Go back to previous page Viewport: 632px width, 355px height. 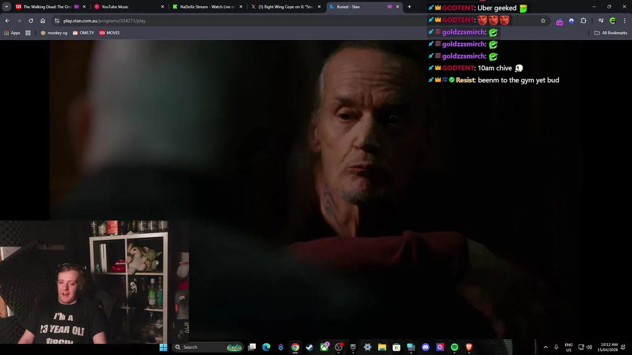tap(7, 21)
